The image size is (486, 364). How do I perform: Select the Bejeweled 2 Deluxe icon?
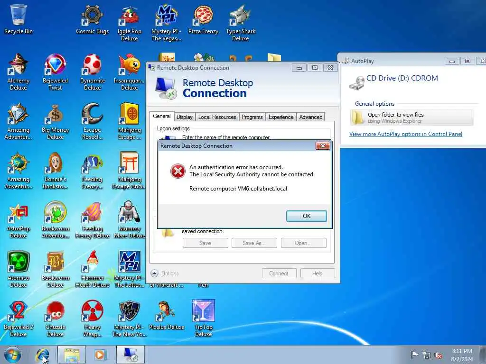(19, 318)
